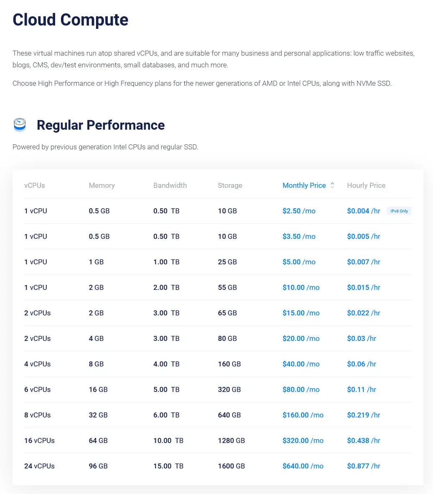Click the Bandwidth column header
433x494 pixels.
pos(170,185)
